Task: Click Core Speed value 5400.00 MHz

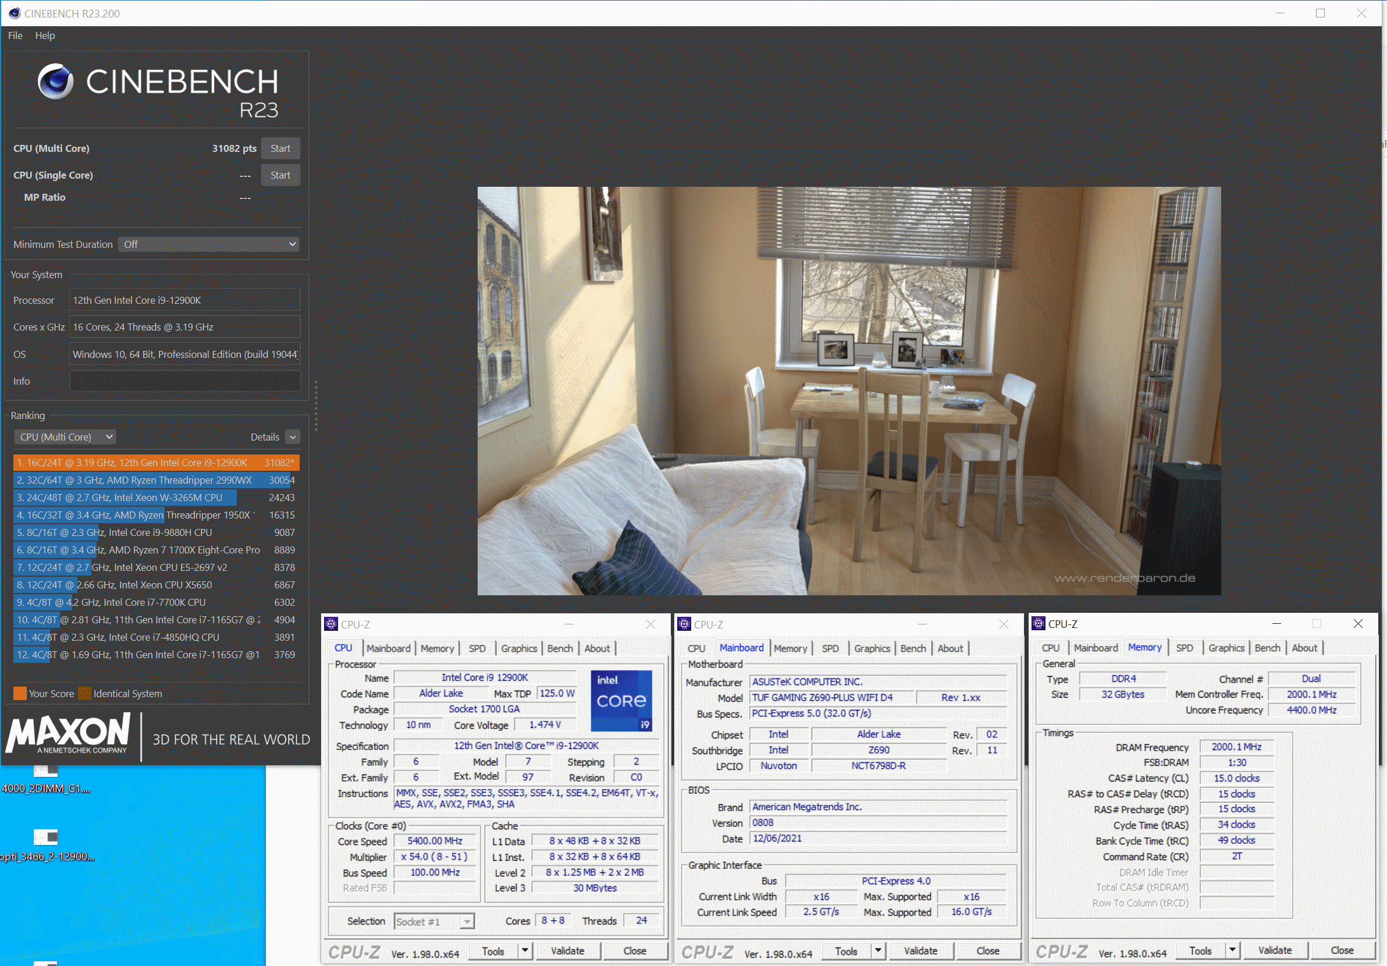Action: (435, 841)
